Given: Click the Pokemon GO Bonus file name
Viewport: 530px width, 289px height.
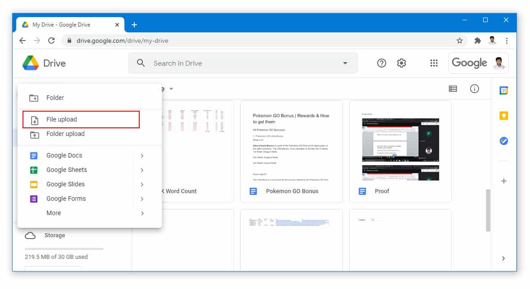Looking at the screenshot, I should [292, 191].
